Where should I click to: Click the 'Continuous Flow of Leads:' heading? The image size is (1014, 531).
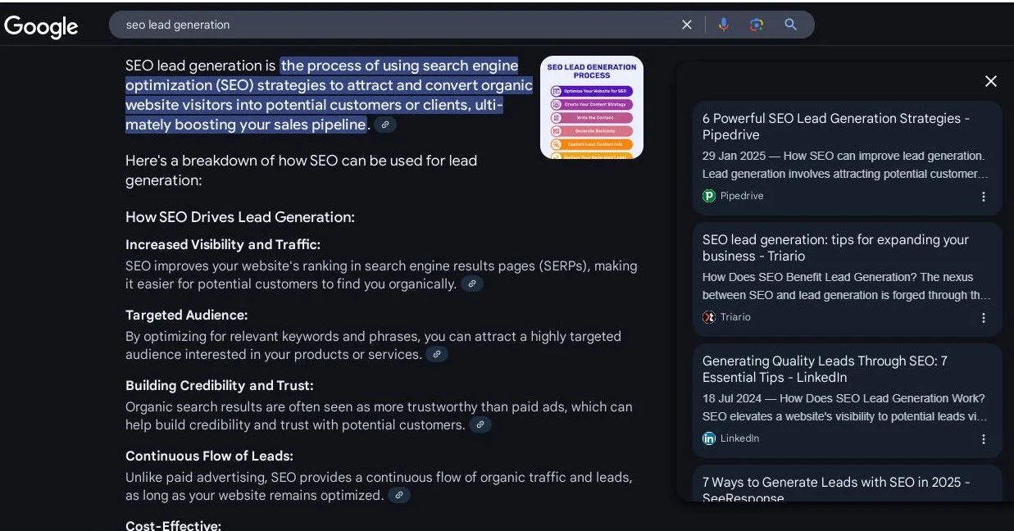209,456
